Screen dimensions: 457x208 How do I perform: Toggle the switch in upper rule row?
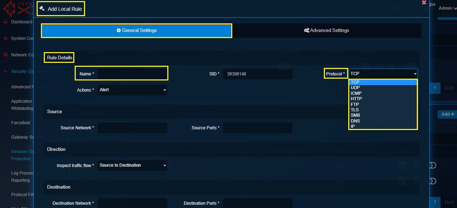432,165
